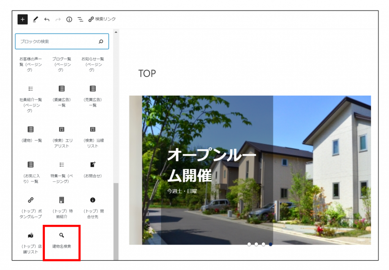
Task: Insert the (お問合せ) block
Action: (x=93, y=169)
